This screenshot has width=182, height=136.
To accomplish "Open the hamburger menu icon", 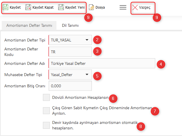I will tap(123, 7).
